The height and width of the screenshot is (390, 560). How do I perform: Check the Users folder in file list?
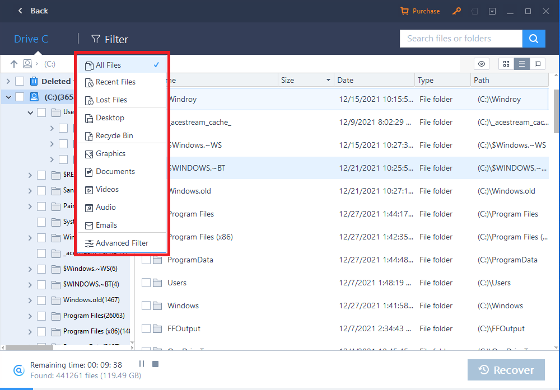coord(146,283)
